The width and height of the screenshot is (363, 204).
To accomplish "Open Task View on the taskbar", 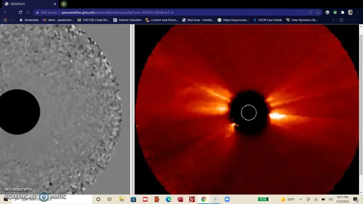I will click(110, 199).
